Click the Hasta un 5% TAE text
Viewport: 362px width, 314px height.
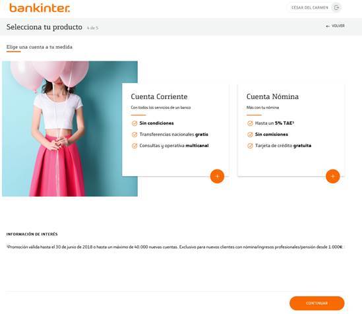point(274,123)
